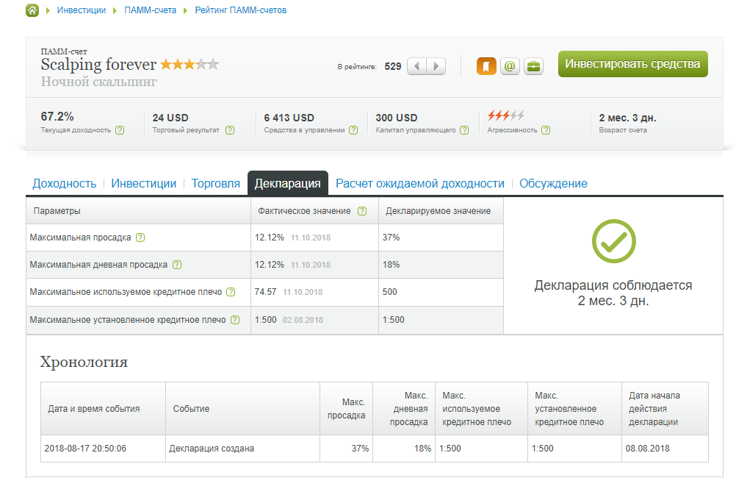Viewport: 736px width, 478px height.
Task: Open Рейтинг ПАММ-счетов breadcrumb link
Action: click(x=241, y=10)
